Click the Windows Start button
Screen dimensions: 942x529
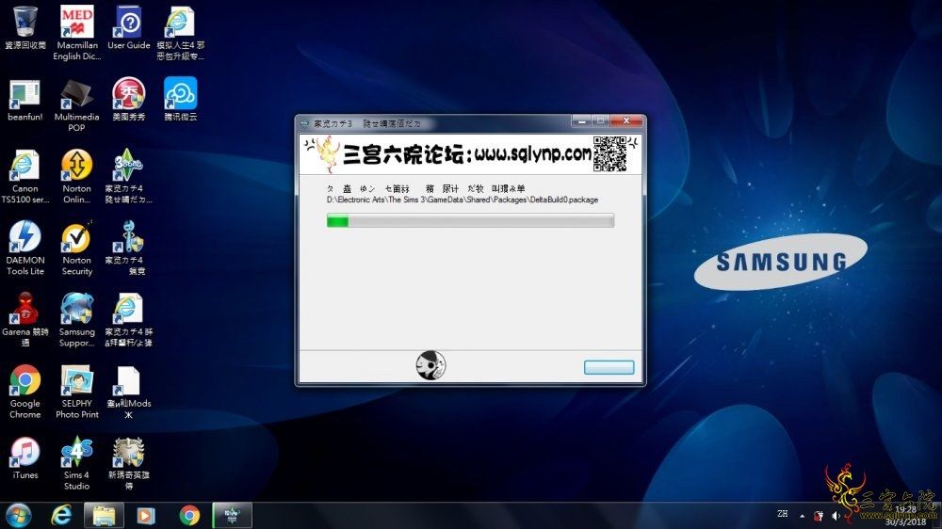(x=17, y=515)
